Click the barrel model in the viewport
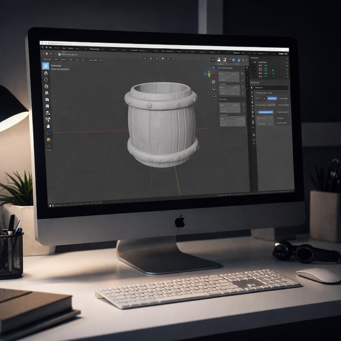This screenshot has width=341, height=341. pyautogui.click(x=161, y=125)
